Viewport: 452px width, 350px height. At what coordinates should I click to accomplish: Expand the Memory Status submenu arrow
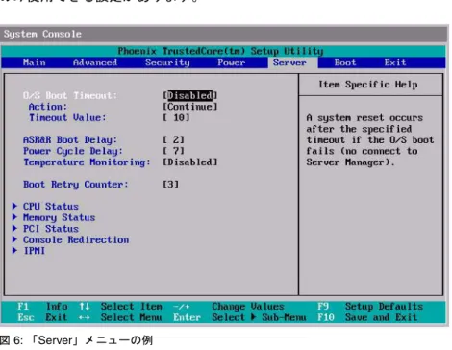(x=14, y=217)
